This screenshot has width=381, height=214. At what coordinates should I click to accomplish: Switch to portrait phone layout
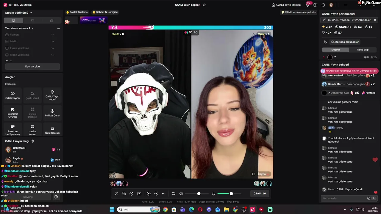tap(13, 21)
